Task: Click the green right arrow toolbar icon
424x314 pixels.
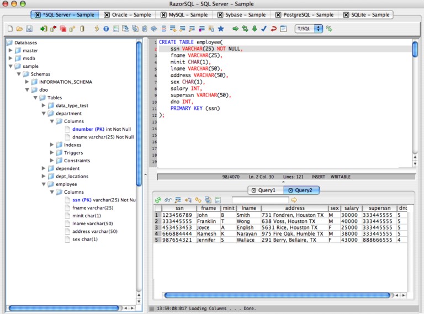Action: coord(235,29)
